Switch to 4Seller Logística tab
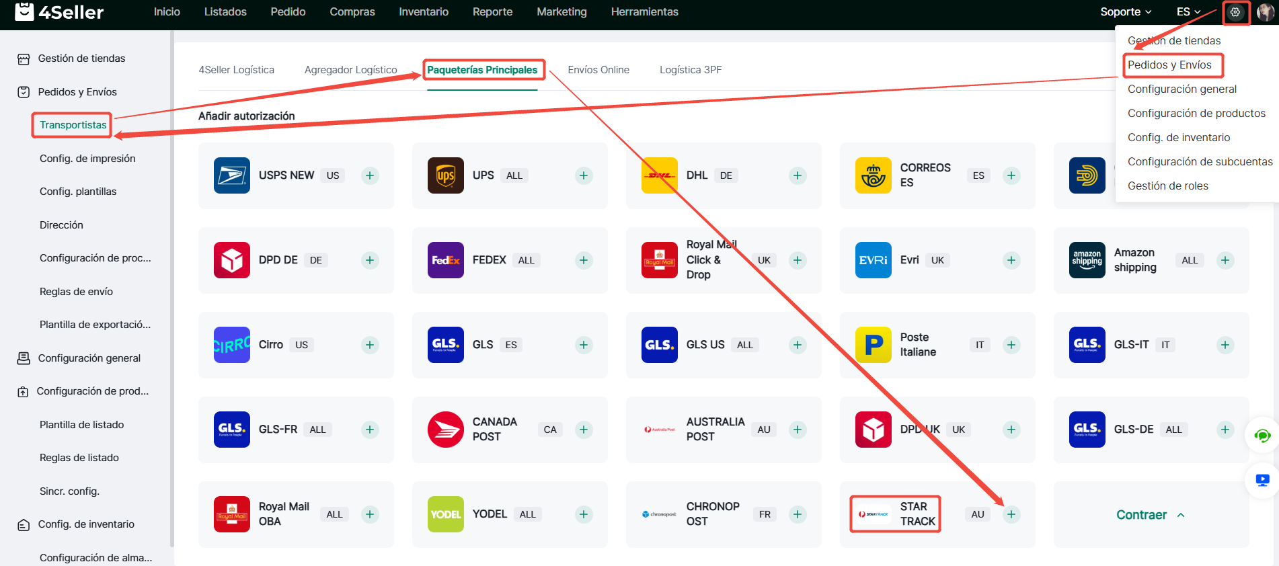 point(236,70)
